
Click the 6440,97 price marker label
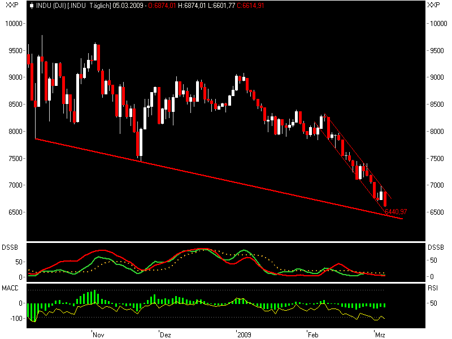[x=397, y=211]
